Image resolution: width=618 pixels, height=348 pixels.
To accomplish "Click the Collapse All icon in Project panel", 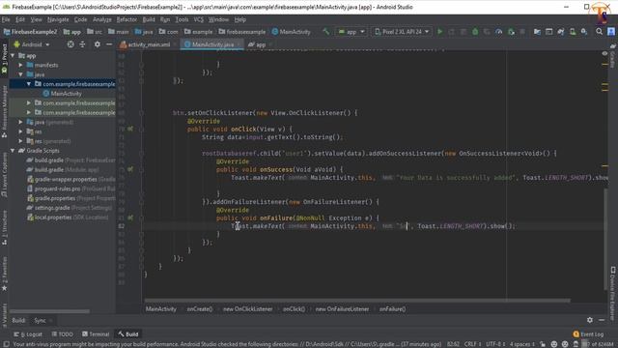I will pyautogui.click(x=82, y=44).
